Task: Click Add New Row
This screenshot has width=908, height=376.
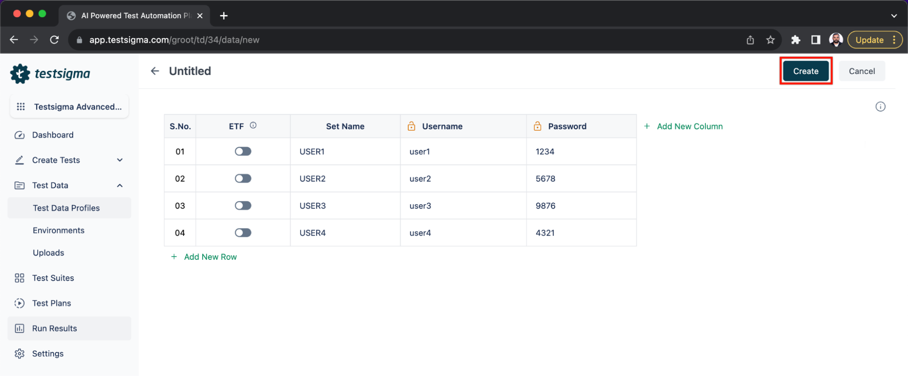Action: pos(204,257)
